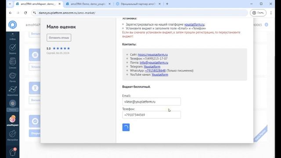
Task: Click the round icon above amoMarket
Action: pyautogui.click(x=13, y=104)
